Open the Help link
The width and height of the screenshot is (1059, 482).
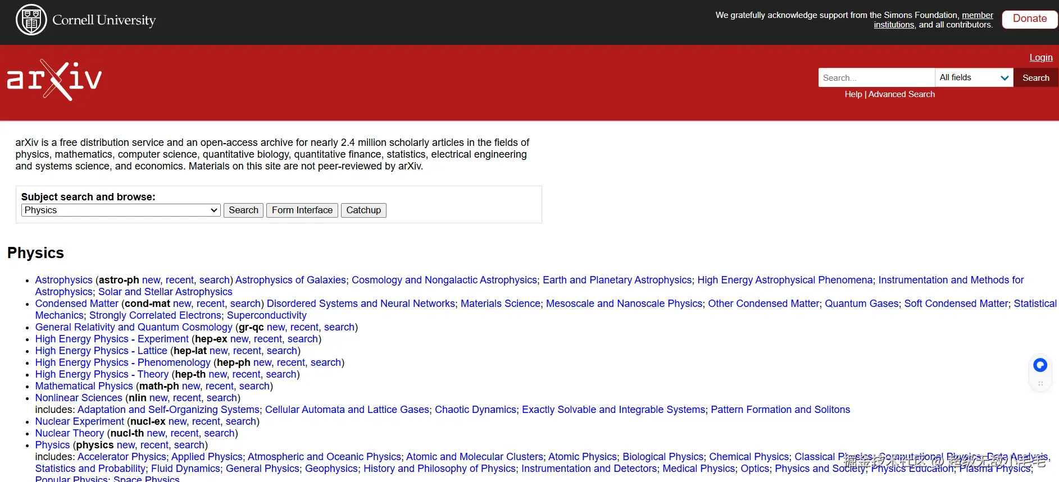[853, 94]
